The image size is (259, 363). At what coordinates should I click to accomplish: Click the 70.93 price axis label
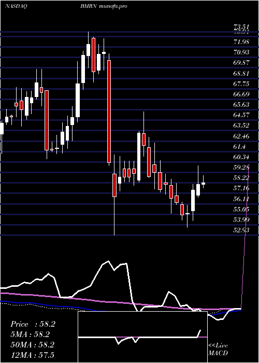pyautogui.click(x=242, y=52)
